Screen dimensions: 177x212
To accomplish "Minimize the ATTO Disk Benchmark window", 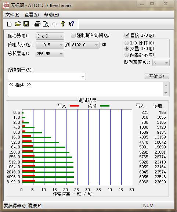I will coord(142,4).
